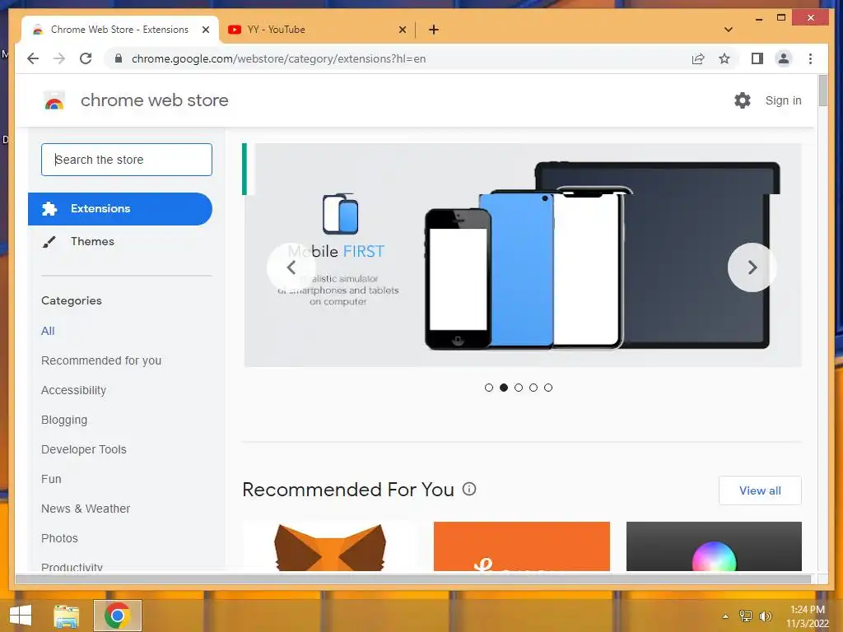
Task: Select the first carousel dot
Action: tap(489, 388)
